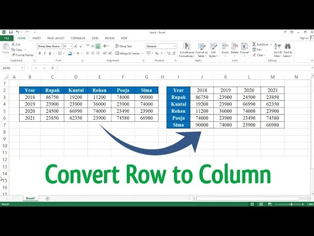Open the FILE tab
Screen dimensions: 314x236
point(7,38)
